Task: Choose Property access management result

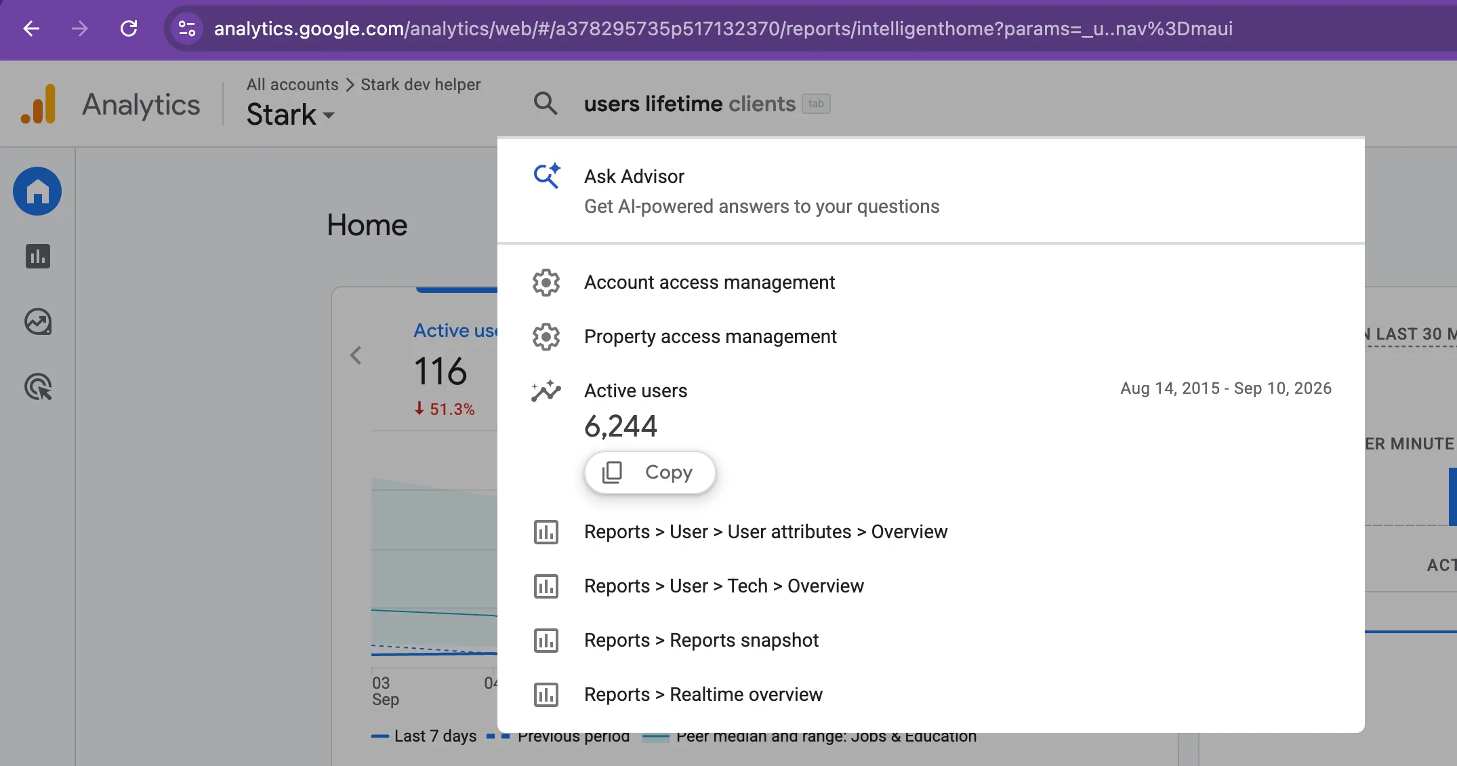Action: point(930,337)
